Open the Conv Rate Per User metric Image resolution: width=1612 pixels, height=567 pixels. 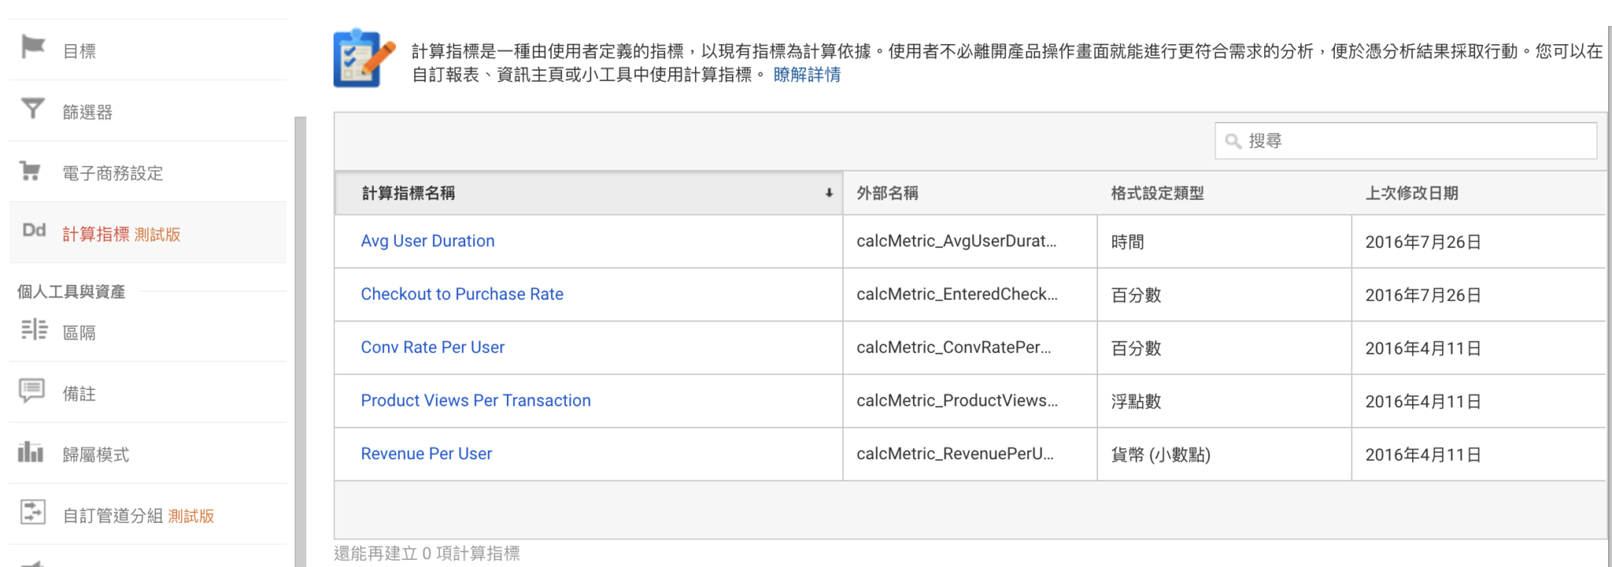(x=432, y=347)
